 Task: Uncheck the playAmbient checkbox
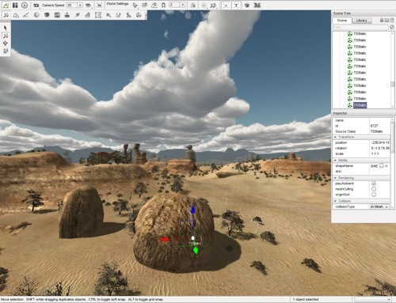(x=374, y=184)
